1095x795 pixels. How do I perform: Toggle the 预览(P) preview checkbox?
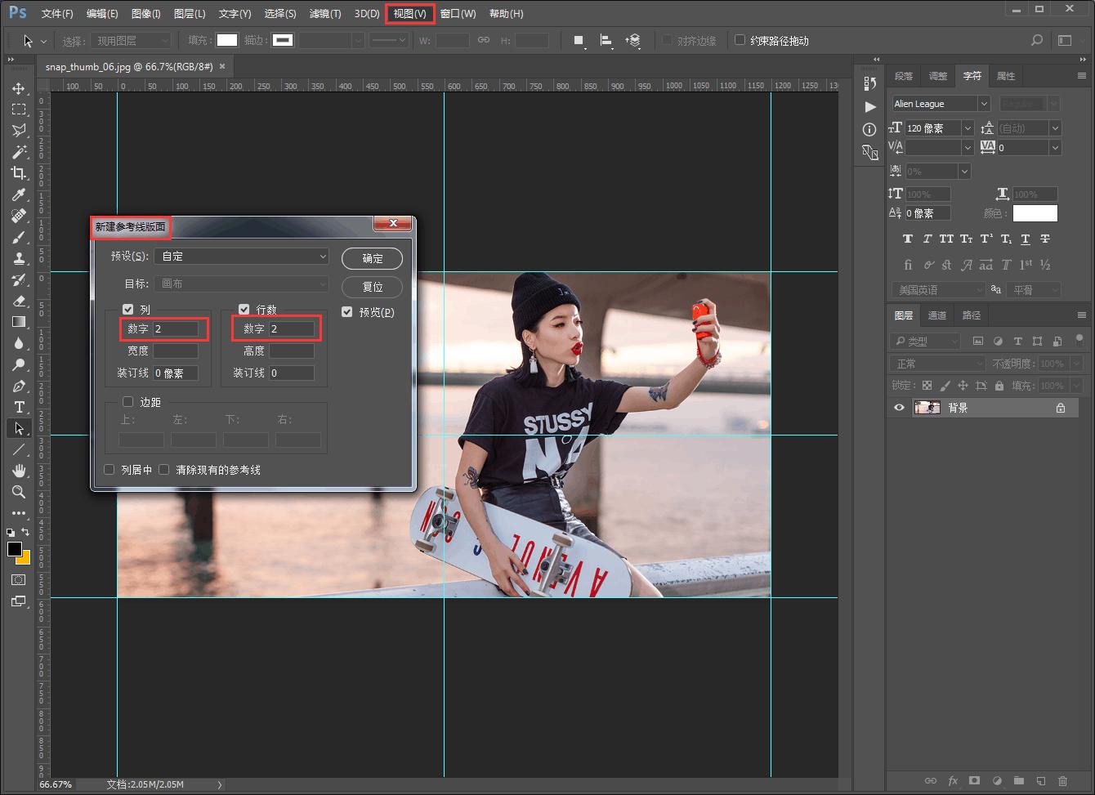[347, 312]
